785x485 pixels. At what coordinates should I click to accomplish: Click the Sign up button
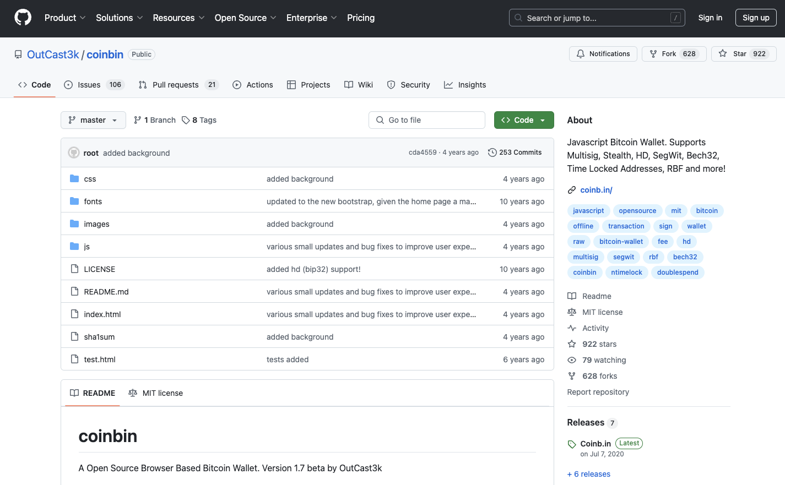click(756, 18)
